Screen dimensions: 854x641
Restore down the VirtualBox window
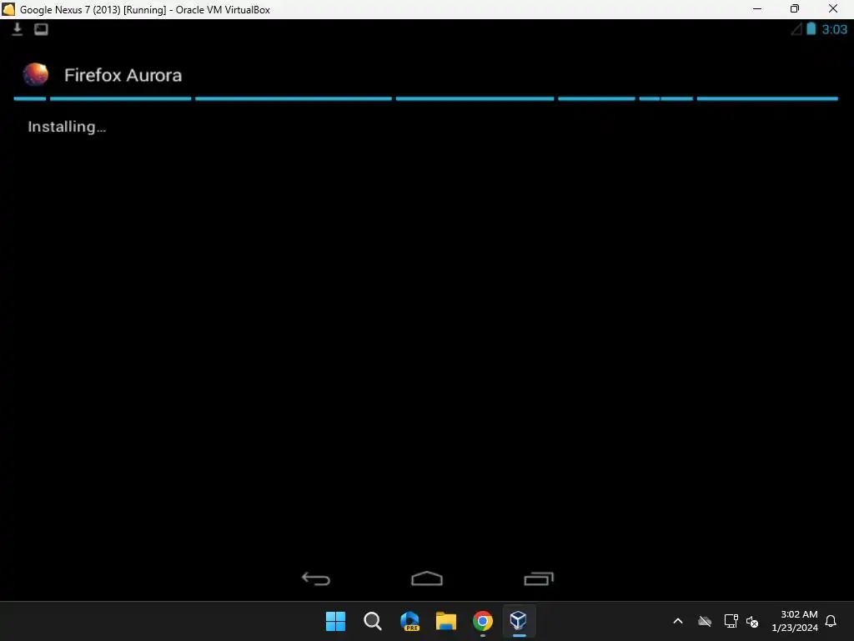pos(795,9)
